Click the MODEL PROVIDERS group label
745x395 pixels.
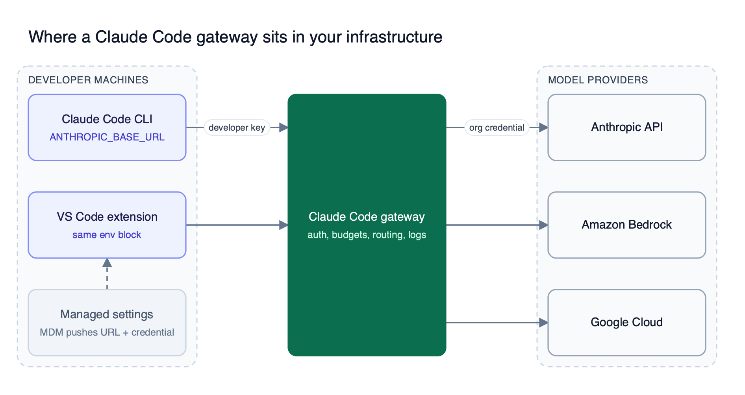(x=598, y=80)
